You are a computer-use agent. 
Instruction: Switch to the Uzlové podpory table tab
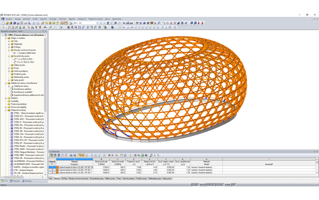[x=128, y=179]
